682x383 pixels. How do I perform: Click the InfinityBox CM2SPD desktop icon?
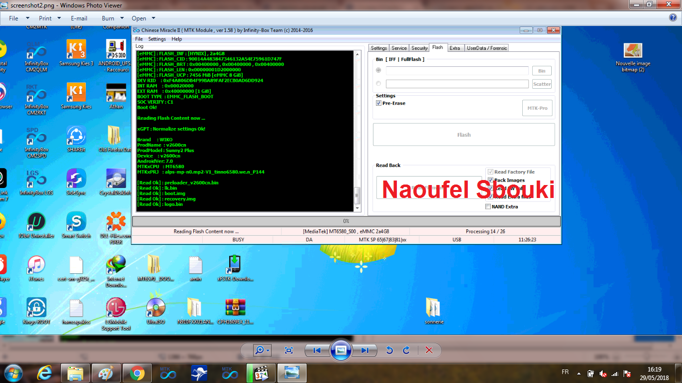[x=36, y=142]
